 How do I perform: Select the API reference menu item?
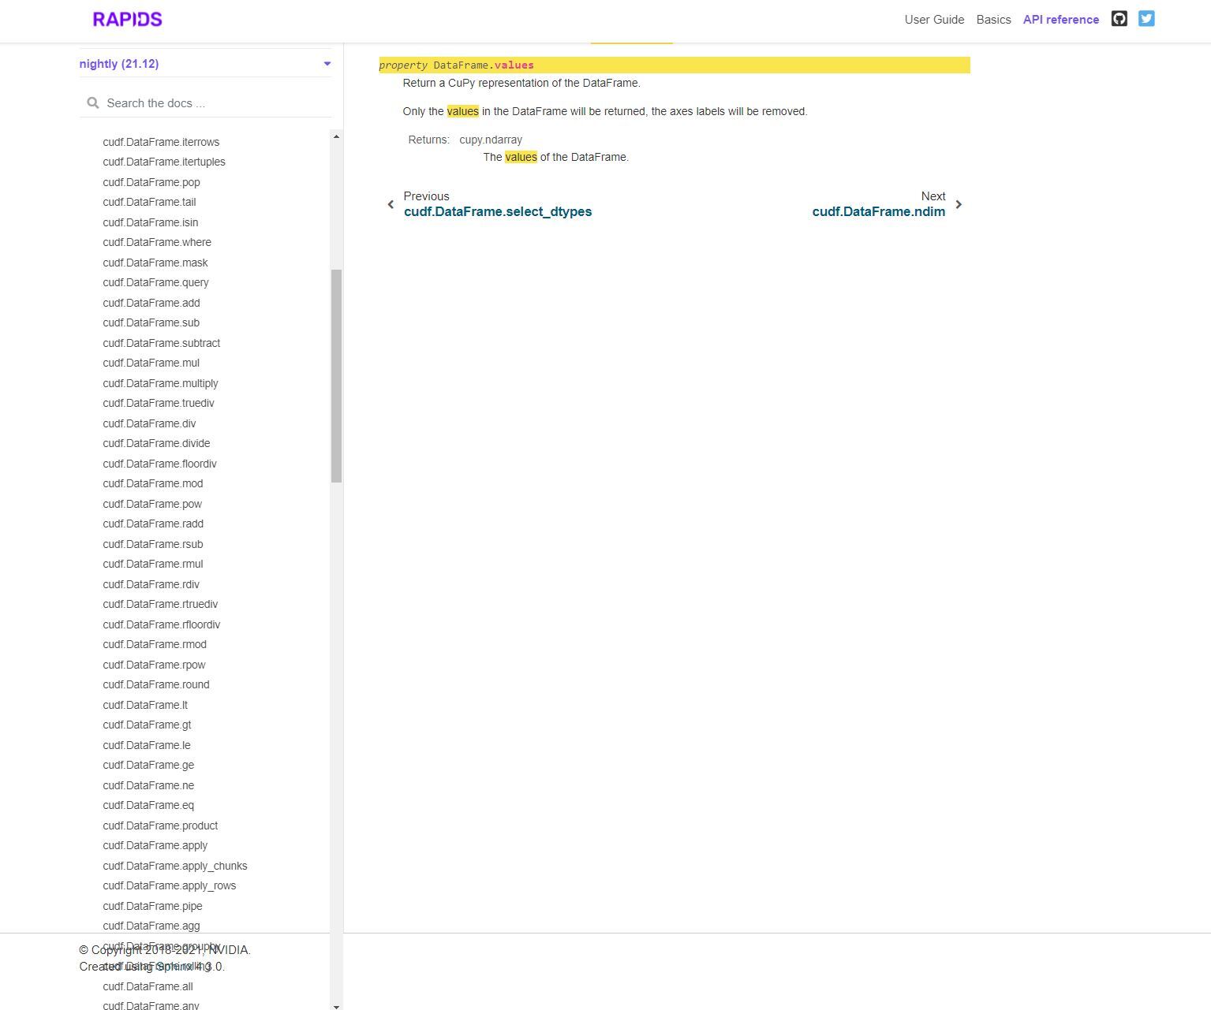(1060, 19)
